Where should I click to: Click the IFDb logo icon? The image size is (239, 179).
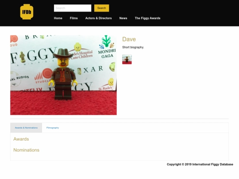(27, 12)
